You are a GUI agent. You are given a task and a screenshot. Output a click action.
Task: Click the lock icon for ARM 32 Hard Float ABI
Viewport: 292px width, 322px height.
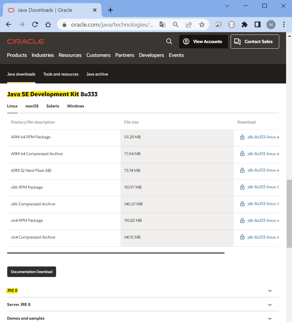(242, 171)
